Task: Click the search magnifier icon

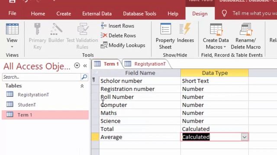Action: [84, 77]
